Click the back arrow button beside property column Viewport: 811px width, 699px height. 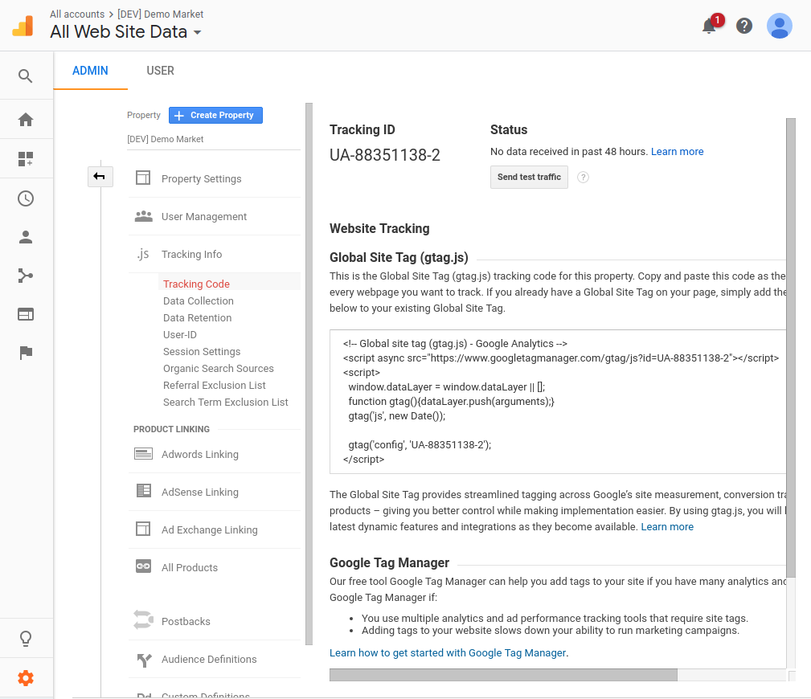(100, 177)
